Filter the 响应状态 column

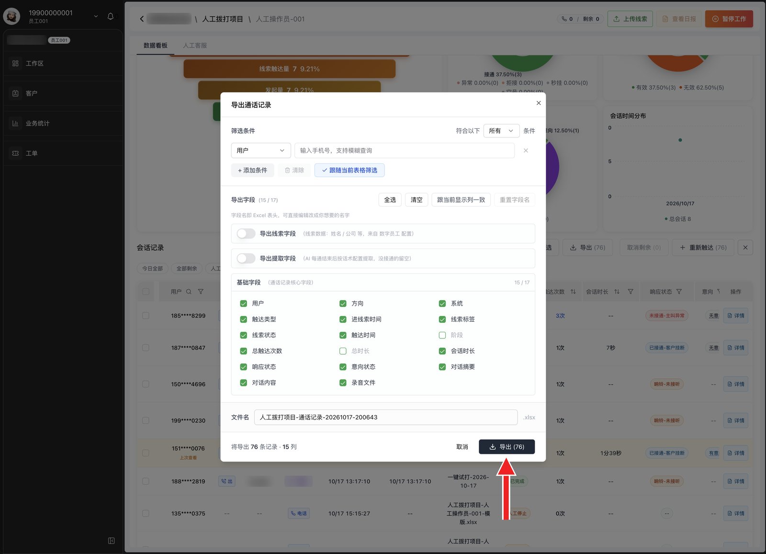click(679, 292)
